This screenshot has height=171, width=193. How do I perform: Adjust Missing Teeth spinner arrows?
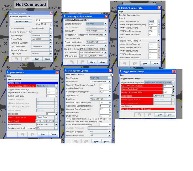click(173, 89)
